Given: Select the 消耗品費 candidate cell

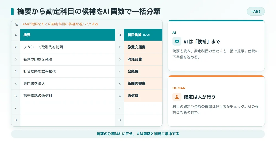Looking at the screenshot, I should point(143,59).
